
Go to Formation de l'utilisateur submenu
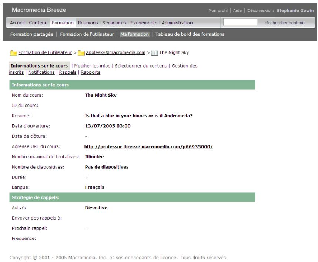tap(87, 34)
